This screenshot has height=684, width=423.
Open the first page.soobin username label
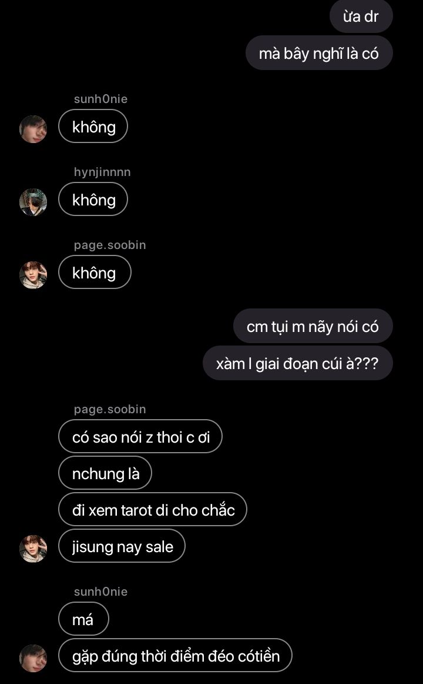pos(110,245)
